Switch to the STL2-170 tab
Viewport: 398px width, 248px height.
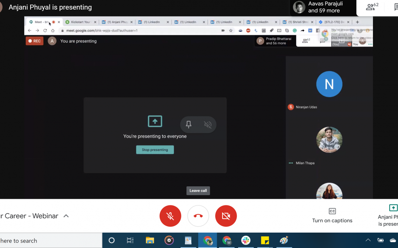point(334,22)
